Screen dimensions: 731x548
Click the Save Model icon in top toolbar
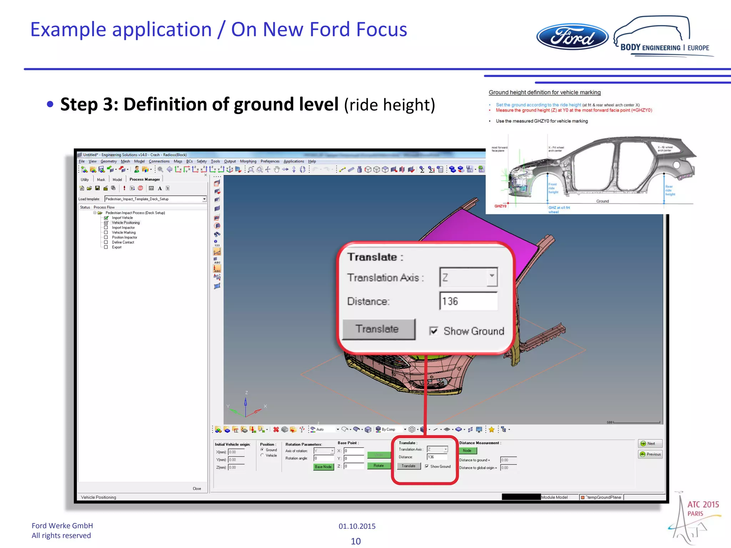click(x=101, y=169)
